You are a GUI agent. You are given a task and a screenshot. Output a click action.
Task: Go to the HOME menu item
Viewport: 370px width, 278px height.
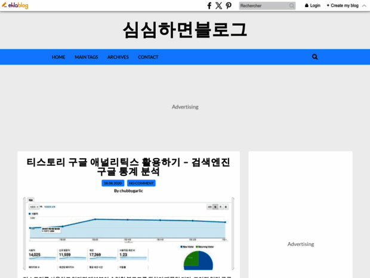[58, 57]
